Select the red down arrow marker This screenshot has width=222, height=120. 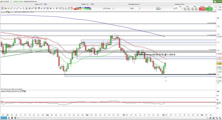pos(56,8)
